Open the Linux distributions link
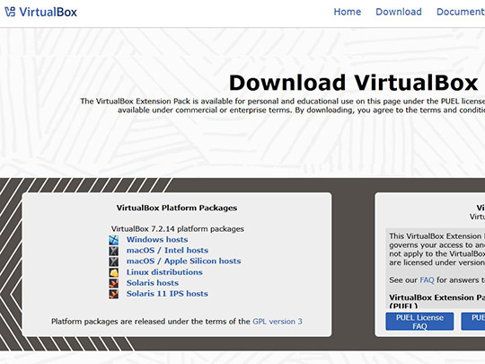This screenshot has height=364, width=485. click(164, 272)
